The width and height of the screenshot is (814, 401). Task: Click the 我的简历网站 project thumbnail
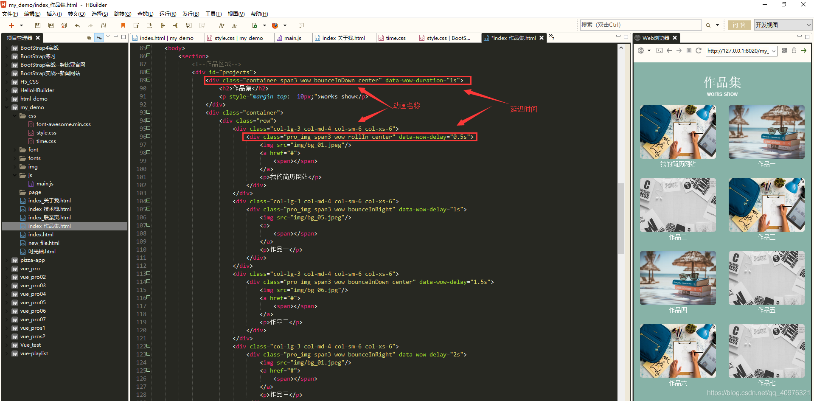(x=678, y=132)
